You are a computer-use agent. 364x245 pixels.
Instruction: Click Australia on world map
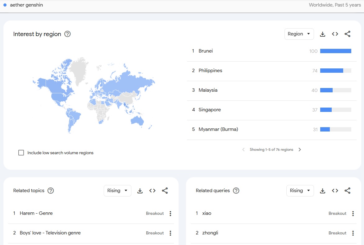click(x=137, y=120)
